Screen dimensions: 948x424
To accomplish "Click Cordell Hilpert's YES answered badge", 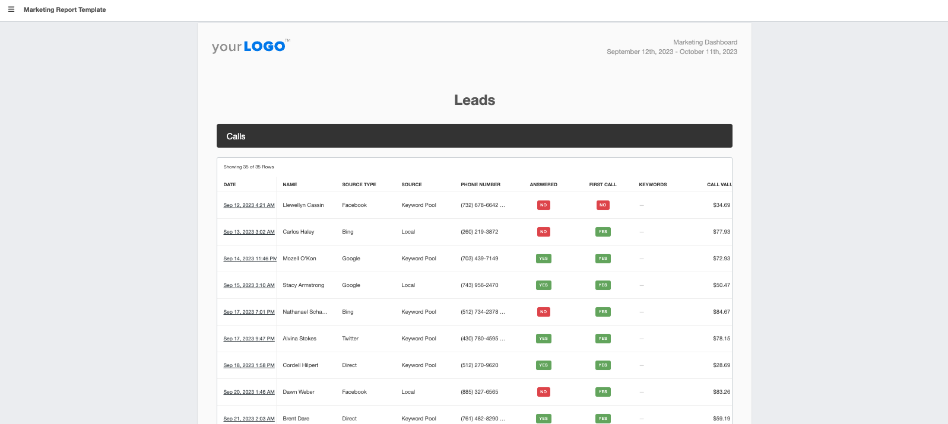I will click(x=543, y=365).
